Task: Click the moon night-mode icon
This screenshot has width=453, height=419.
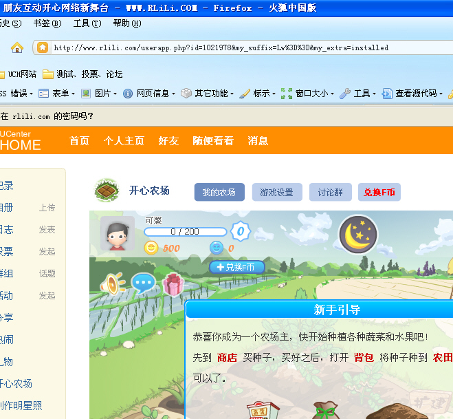Action: tap(358, 235)
